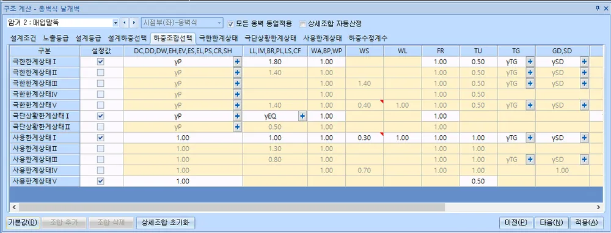This screenshot has width=611, height=233.
Task: Uncheck 극한한계상태 I 설정값 checkbox
Action: click(101, 62)
